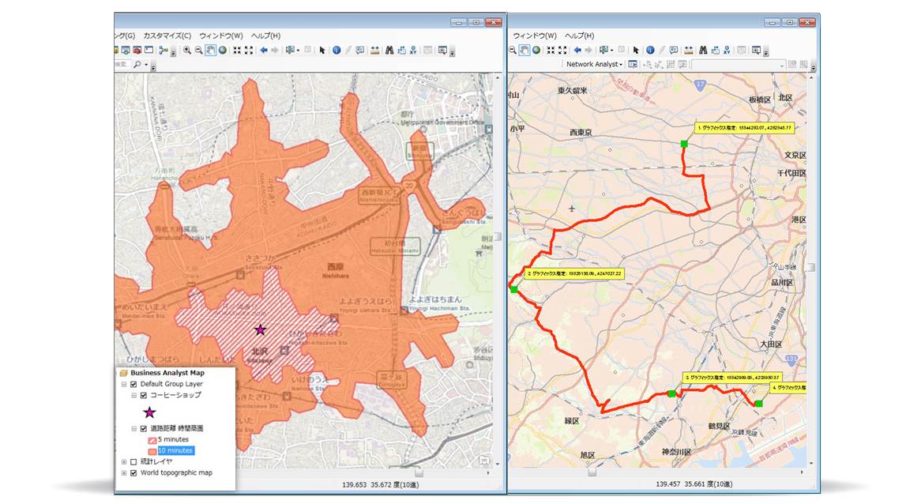Open ウィンドウ(W) menu in left window

tap(221, 36)
